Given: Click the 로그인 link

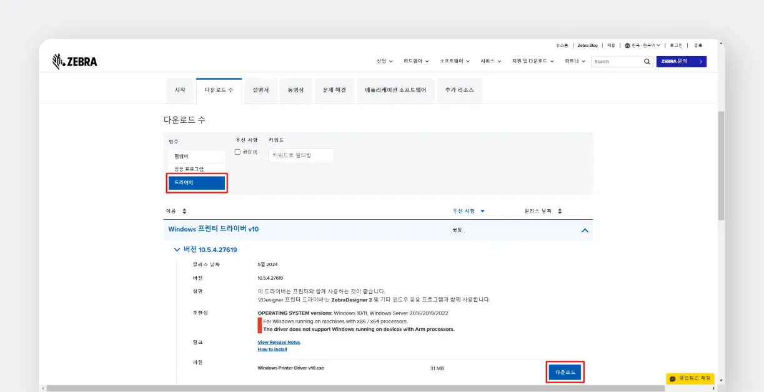Looking at the screenshot, I should point(676,45).
